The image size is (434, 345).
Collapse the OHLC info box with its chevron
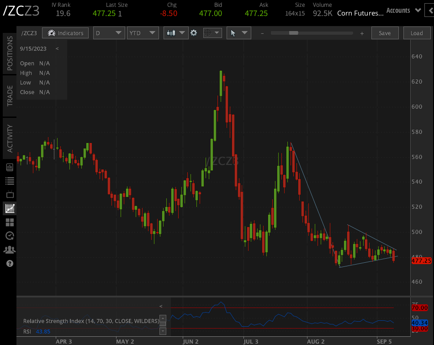click(57, 48)
